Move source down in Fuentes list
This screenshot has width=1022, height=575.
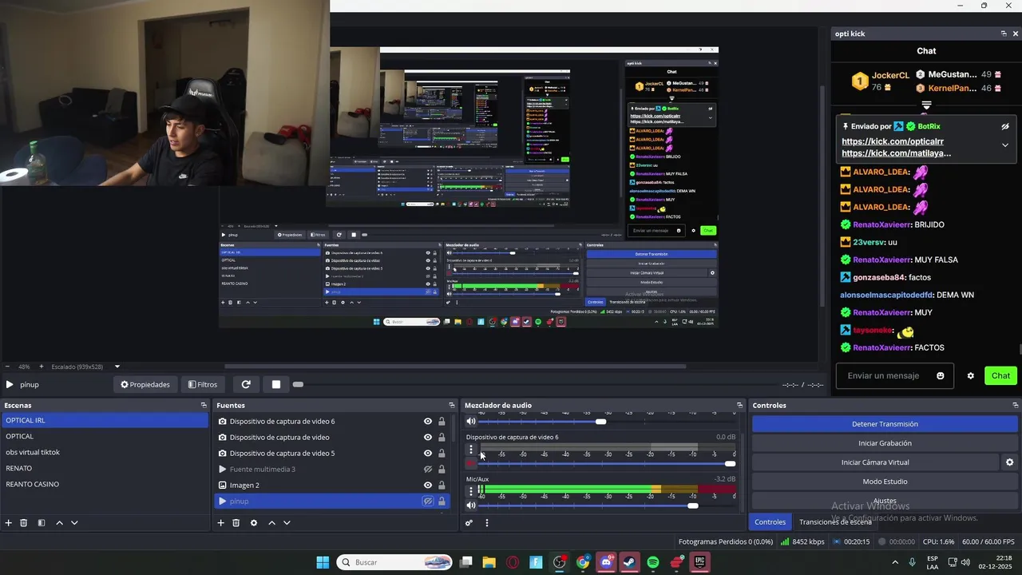pyautogui.click(x=287, y=523)
